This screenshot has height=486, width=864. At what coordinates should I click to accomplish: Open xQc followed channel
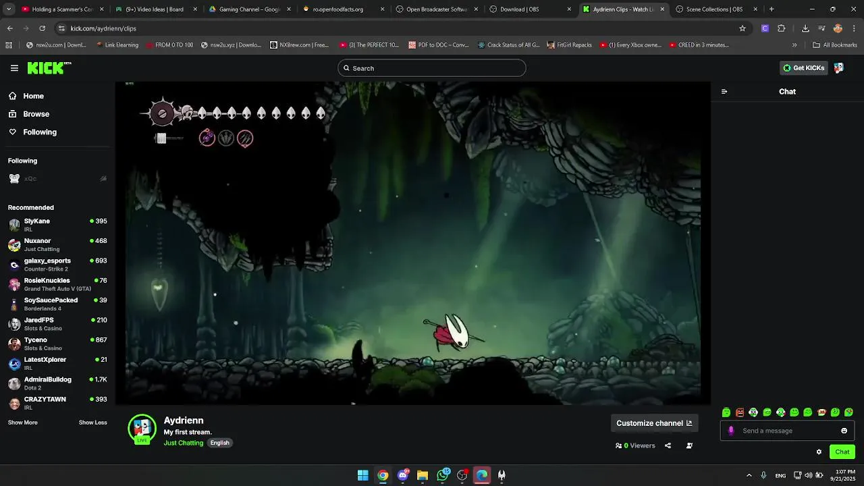coord(57,179)
